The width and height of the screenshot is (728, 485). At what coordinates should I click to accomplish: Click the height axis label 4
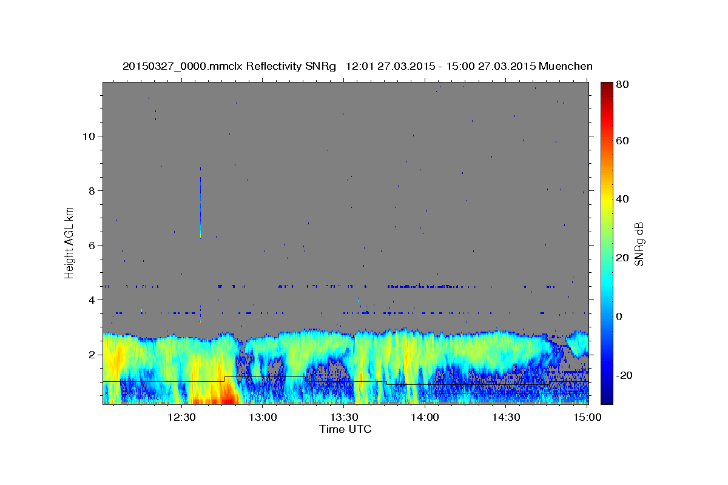coord(92,300)
